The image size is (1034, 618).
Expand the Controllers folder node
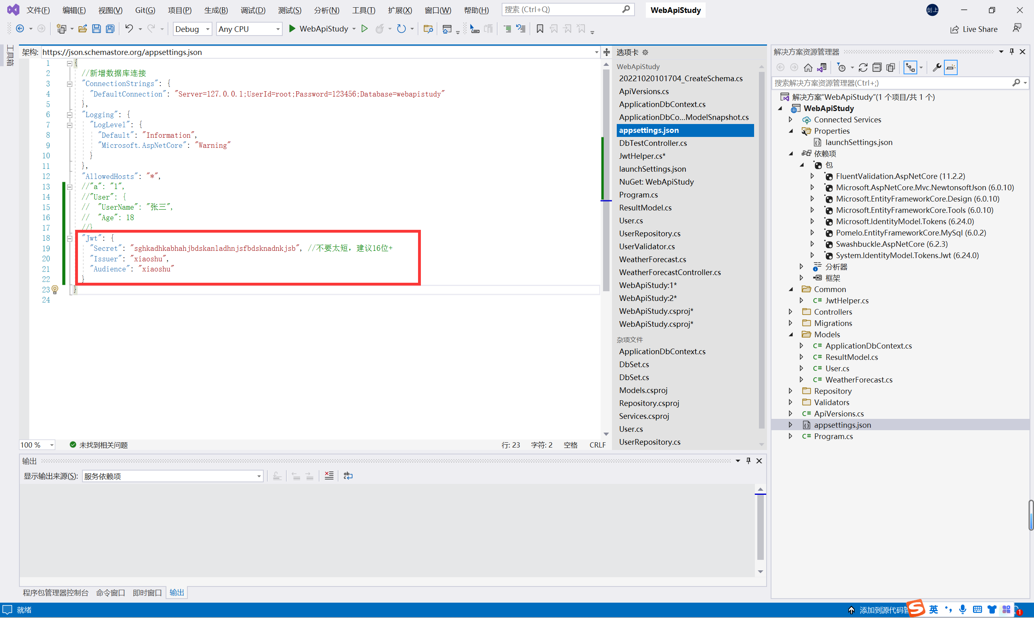(x=790, y=311)
